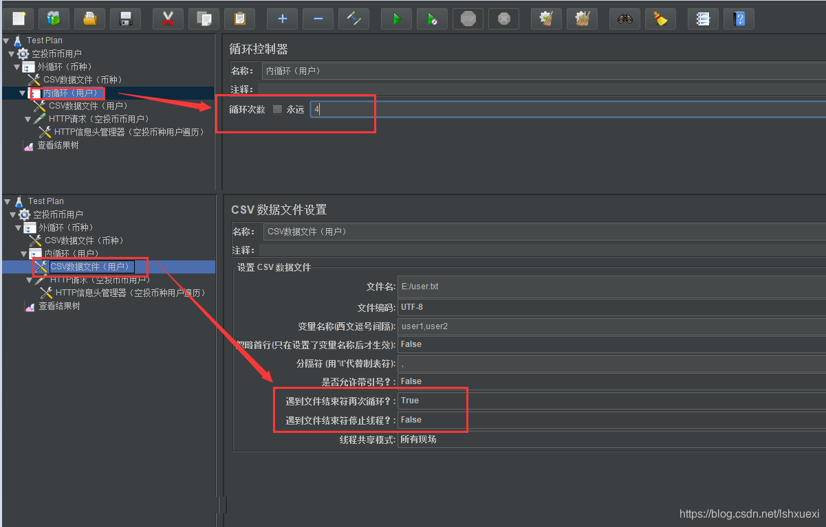Image resolution: width=826 pixels, height=527 pixels.
Task: Select CSV数据文件（币种） in the upper tree
Action: pyautogui.click(x=82, y=80)
